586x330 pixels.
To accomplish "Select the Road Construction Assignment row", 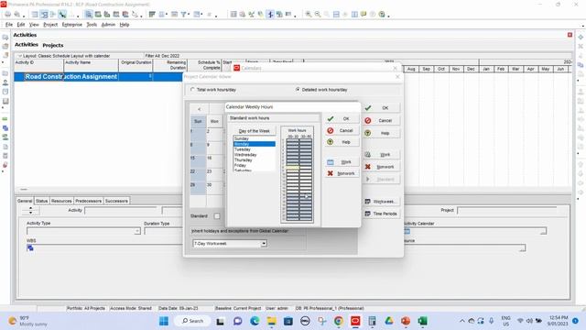I will pyautogui.click(x=99, y=77).
